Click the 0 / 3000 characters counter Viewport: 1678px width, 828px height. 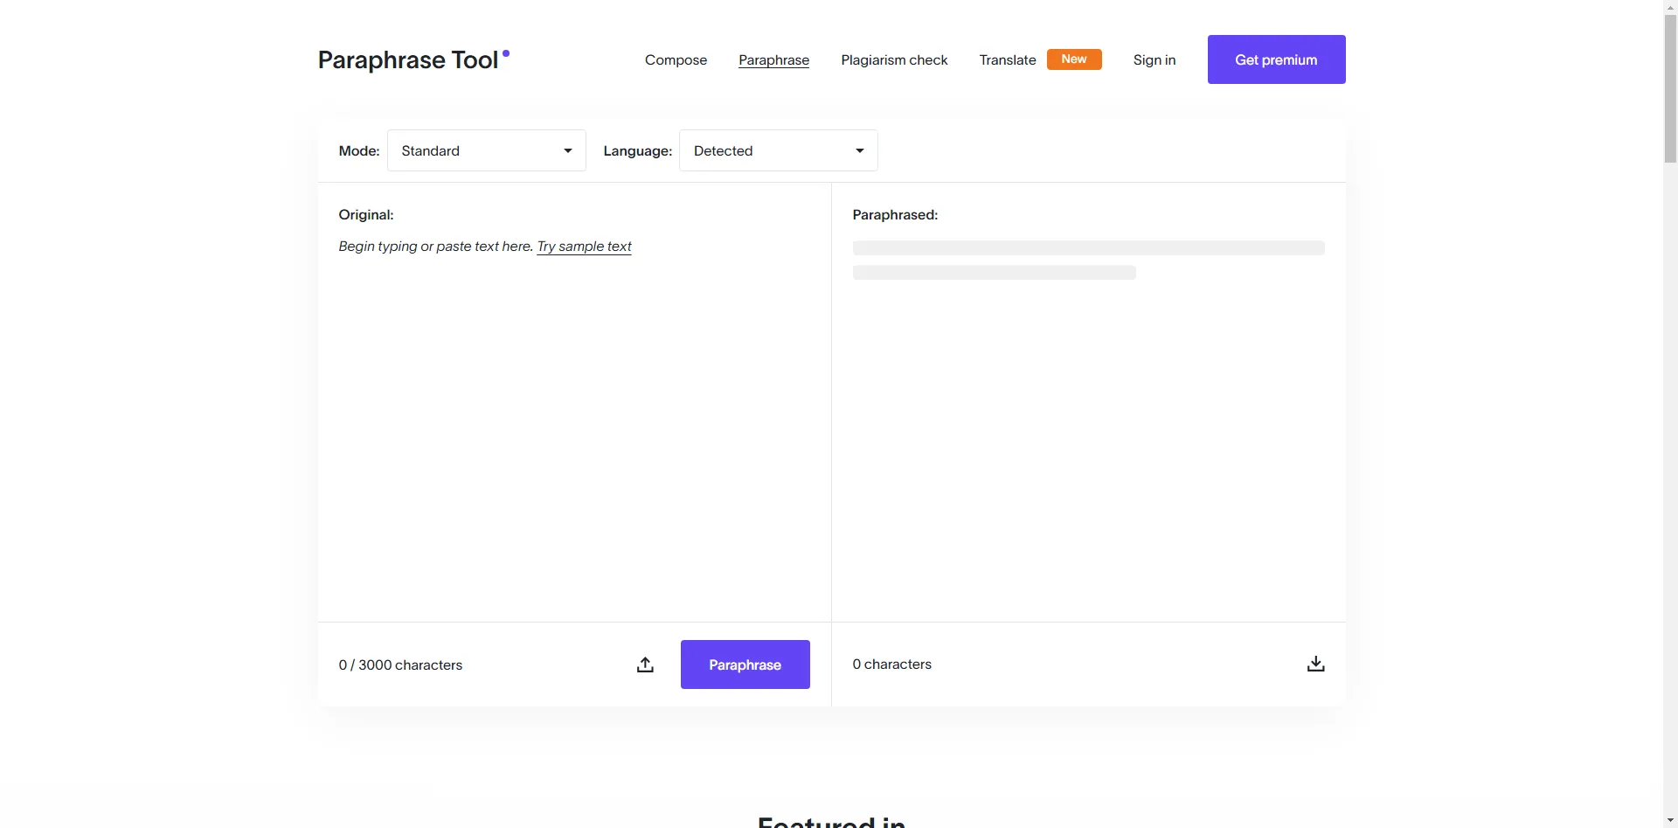click(400, 665)
